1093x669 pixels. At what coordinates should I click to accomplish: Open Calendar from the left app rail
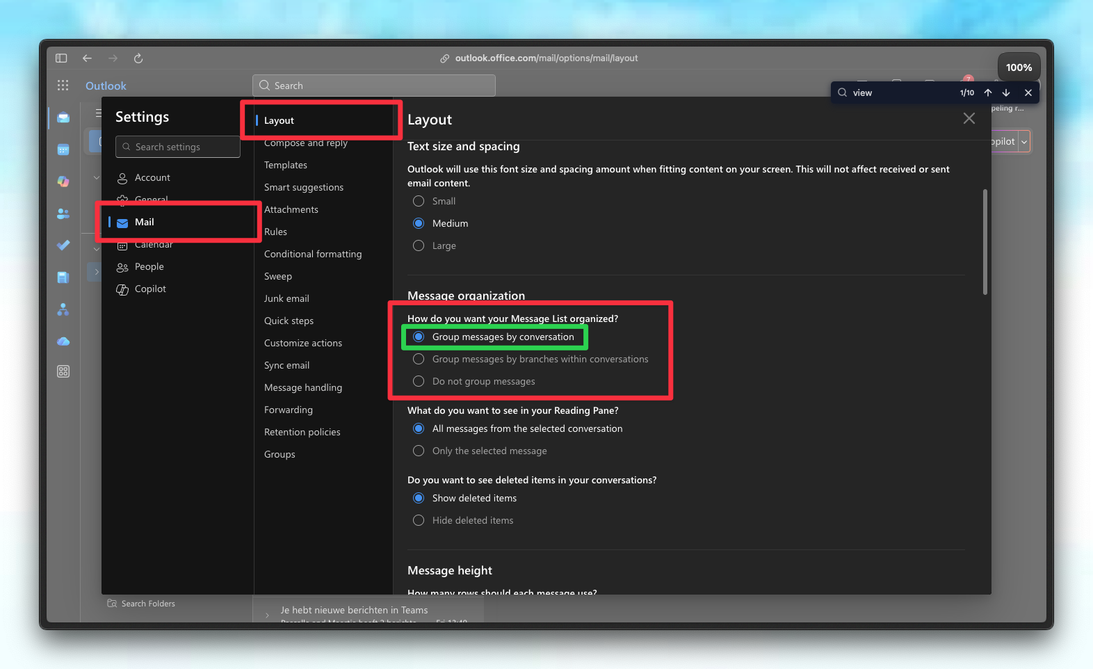[63, 150]
